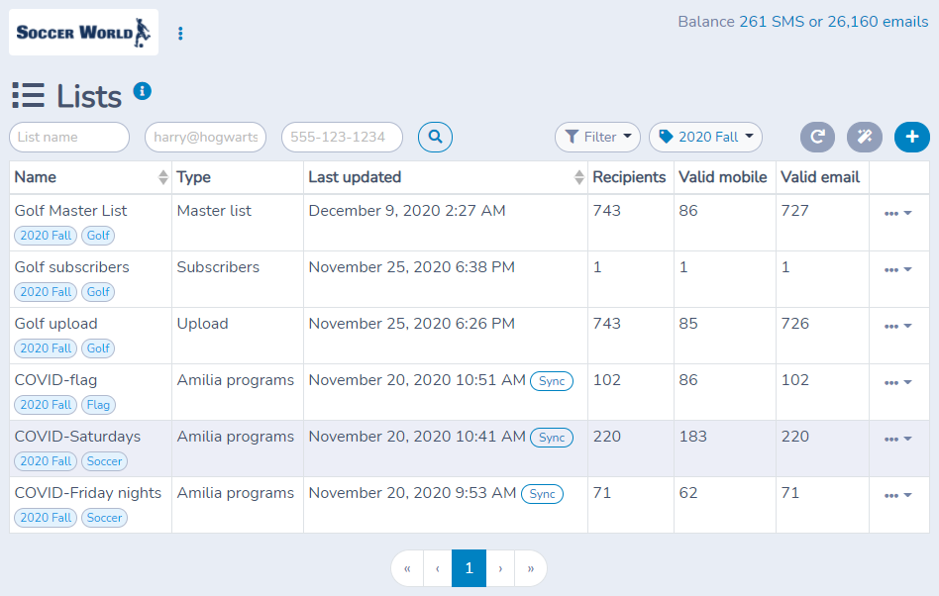Click 2020 Fall tag under Golf upload

point(46,348)
